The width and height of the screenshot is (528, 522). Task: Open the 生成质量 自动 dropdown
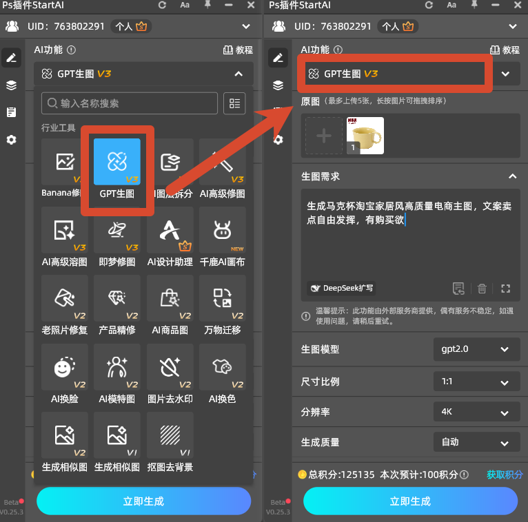click(476, 442)
